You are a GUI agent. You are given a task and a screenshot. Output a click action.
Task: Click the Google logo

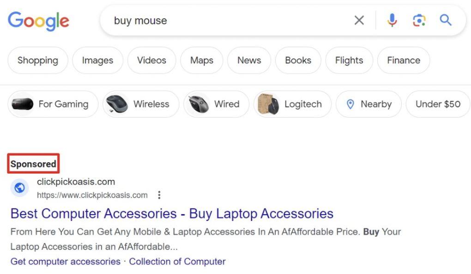[38, 21]
